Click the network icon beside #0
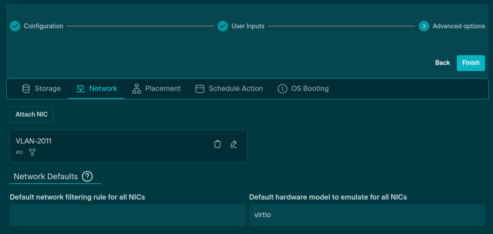493x234 pixels. [x=32, y=152]
